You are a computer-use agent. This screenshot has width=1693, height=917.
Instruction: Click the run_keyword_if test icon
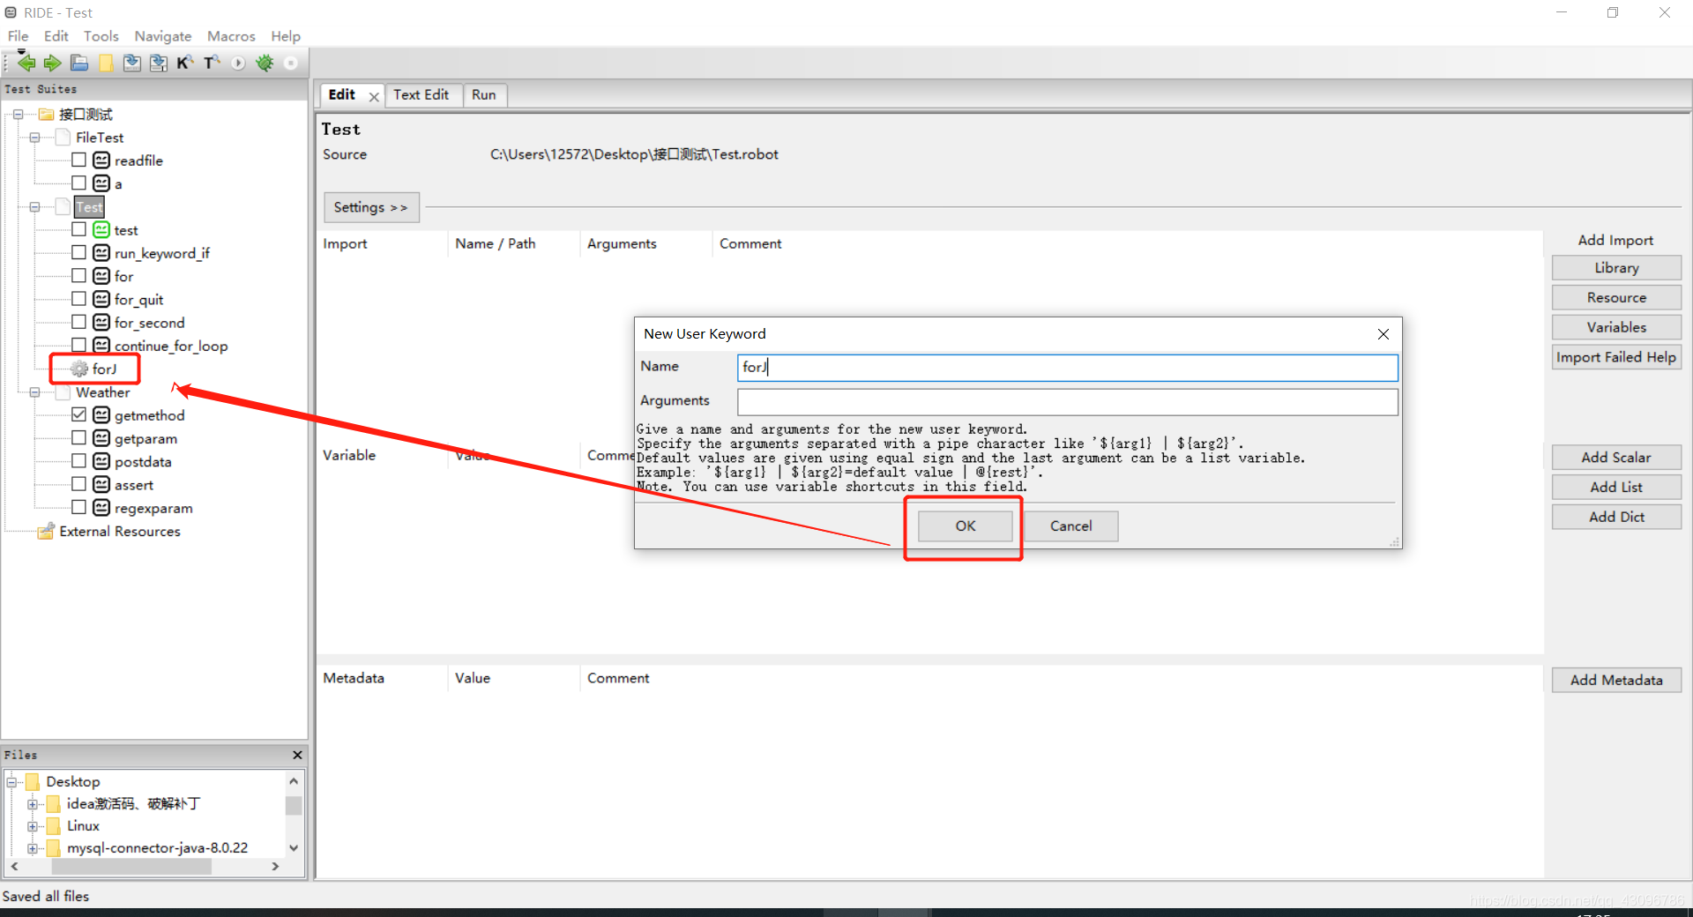101,252
